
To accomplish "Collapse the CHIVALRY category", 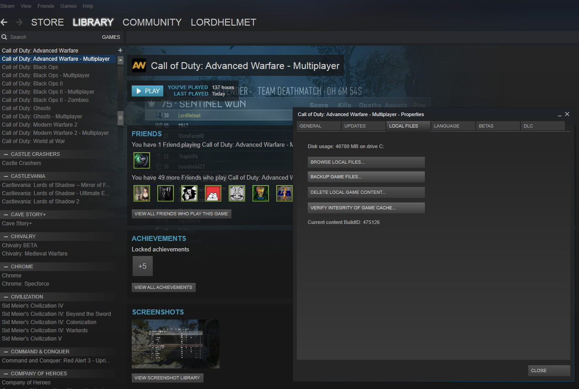I will pos(6,236).
